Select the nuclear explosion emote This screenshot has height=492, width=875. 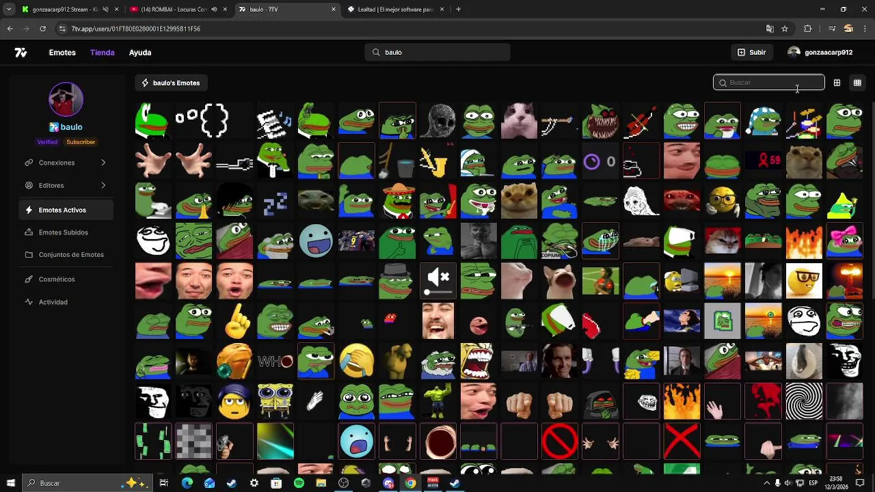pos(844,281)
